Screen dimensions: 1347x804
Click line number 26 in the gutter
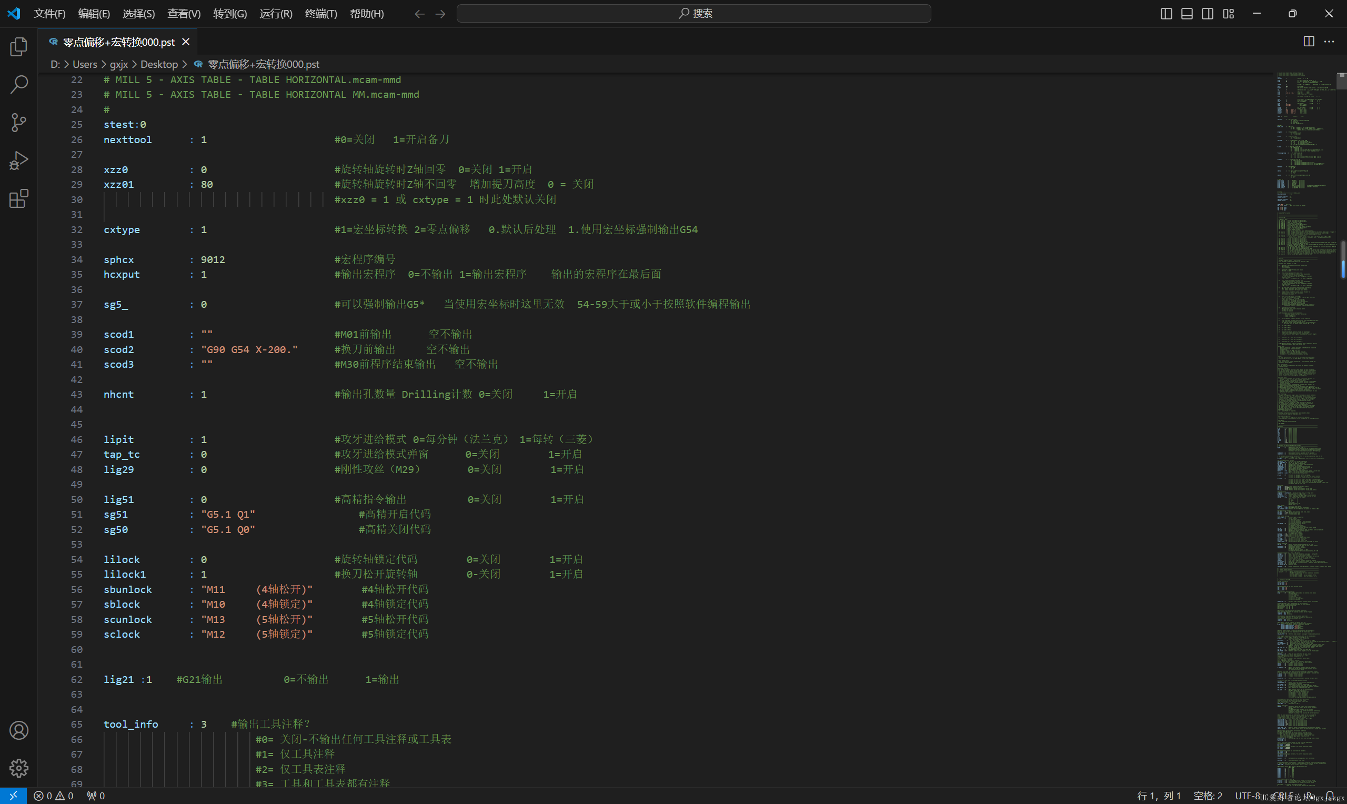77,140
